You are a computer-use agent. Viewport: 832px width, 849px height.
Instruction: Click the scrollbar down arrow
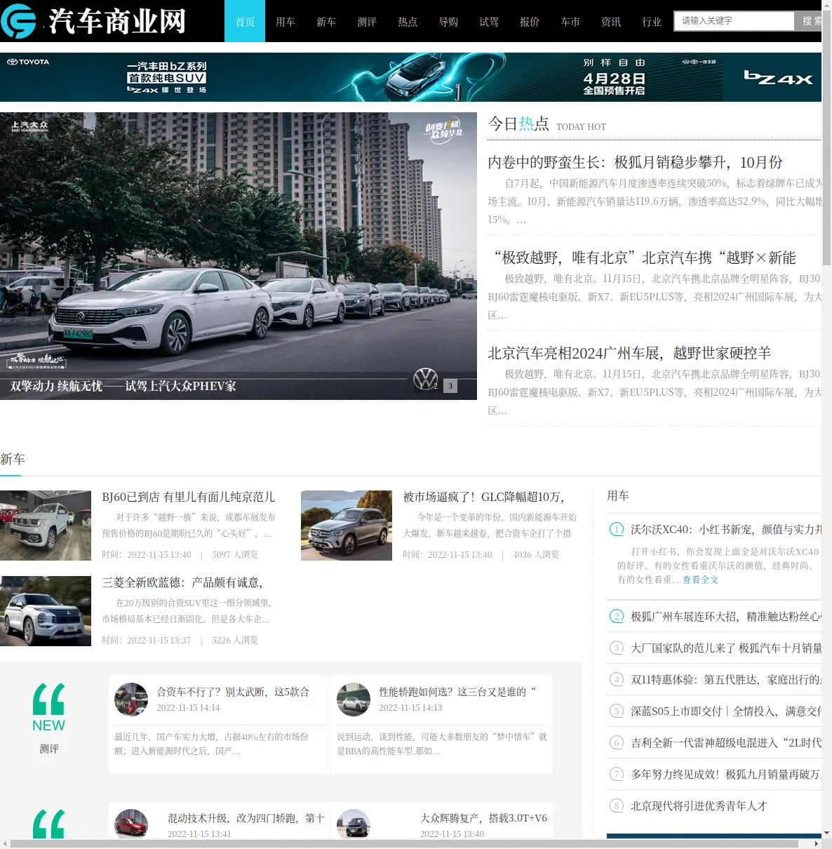(826, 834)
